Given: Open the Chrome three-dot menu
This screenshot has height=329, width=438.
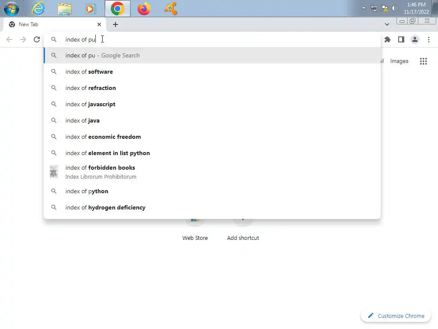Looking at the screenshot, I should (x=429, y=39).
